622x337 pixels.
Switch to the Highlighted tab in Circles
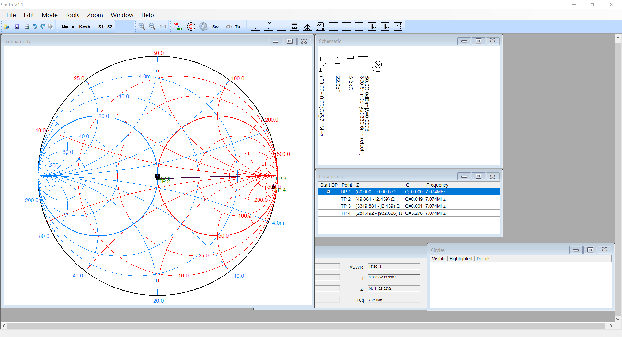(x=461, y=259)
